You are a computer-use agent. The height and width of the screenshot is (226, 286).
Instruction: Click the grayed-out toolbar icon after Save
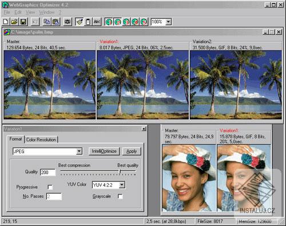(x=34, y=22)
